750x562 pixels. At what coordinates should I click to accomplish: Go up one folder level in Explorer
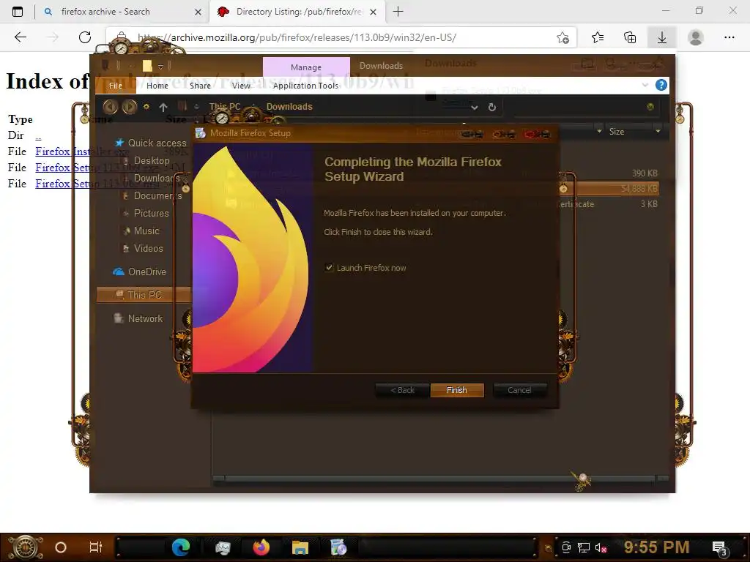[163, 107]
